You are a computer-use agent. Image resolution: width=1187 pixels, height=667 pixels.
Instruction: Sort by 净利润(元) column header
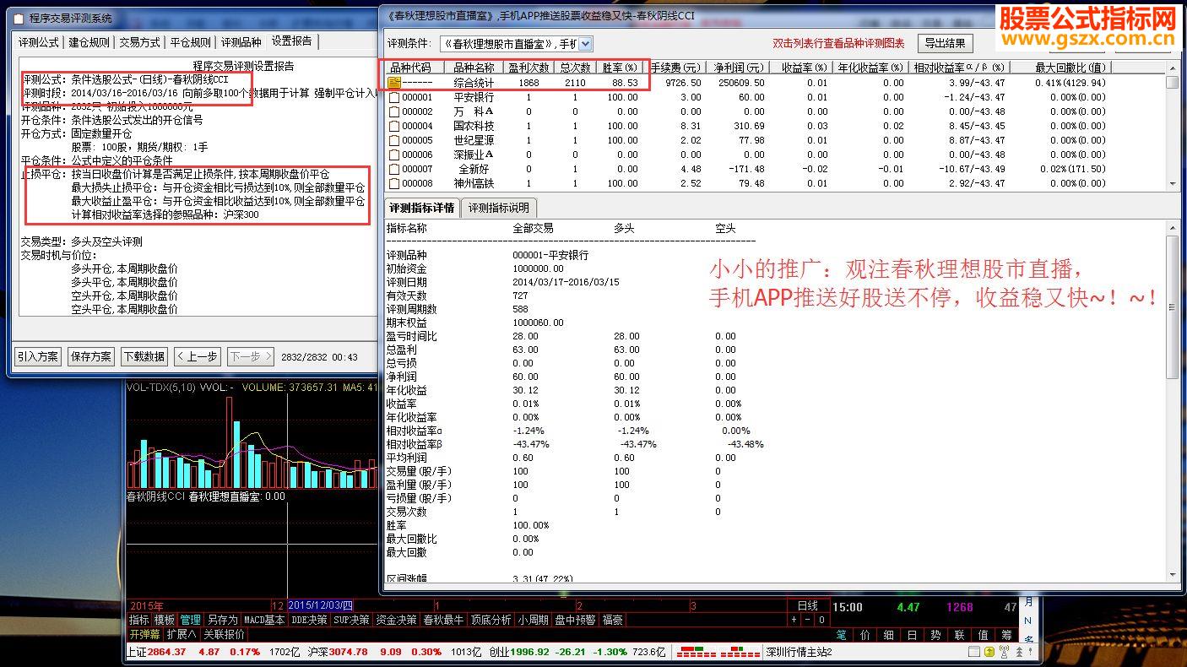738,68
